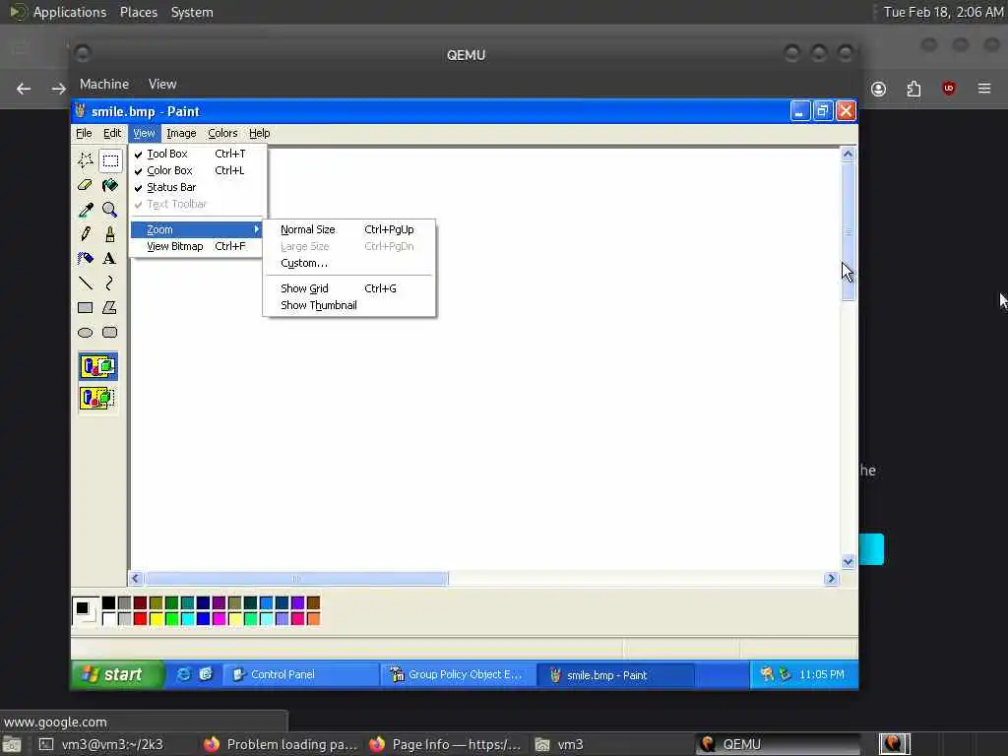Select the Polygon shape tool
The width and height of the screenshot is (1008, 756).
pos(110,307)
